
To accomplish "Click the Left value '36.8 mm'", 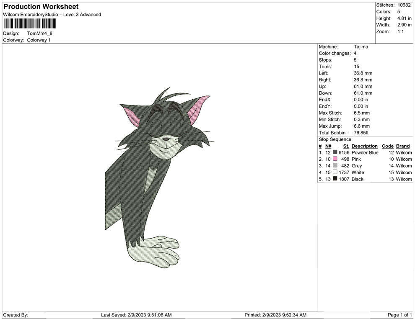I will (363, 73).
